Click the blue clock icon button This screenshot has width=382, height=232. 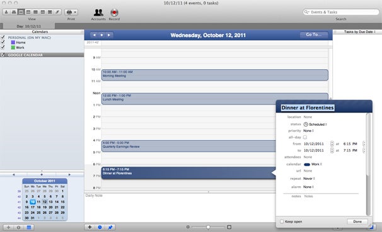point(100,227)
